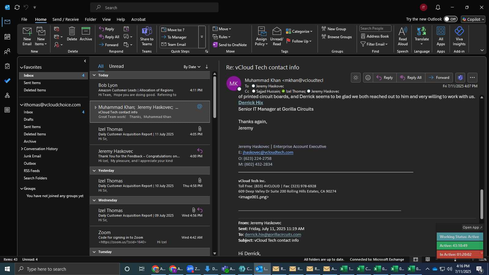Start Read Aloud

click(403, 36)
